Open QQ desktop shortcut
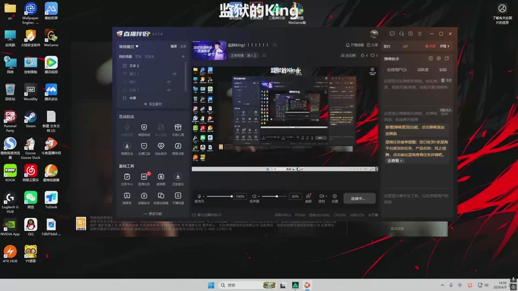The height and width of the screenshot is (291, 518). coord(30,227)
